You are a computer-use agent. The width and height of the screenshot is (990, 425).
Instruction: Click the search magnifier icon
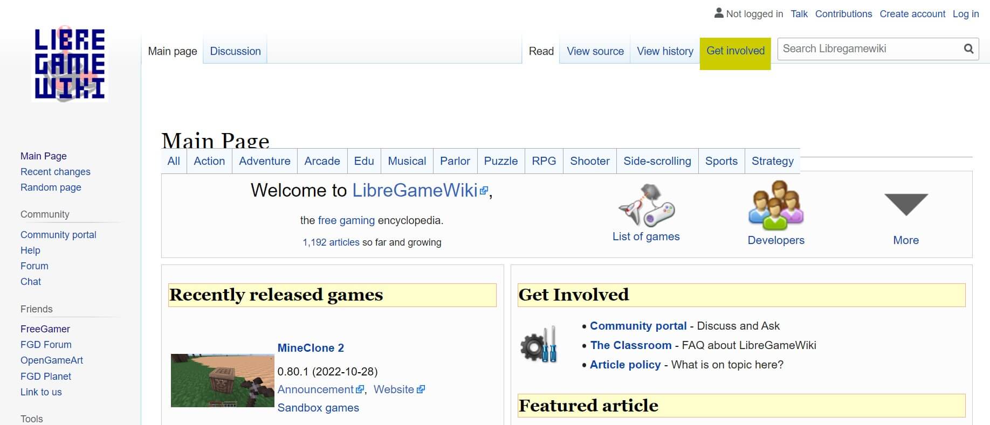pyautogui.click(x=968, y=49)
